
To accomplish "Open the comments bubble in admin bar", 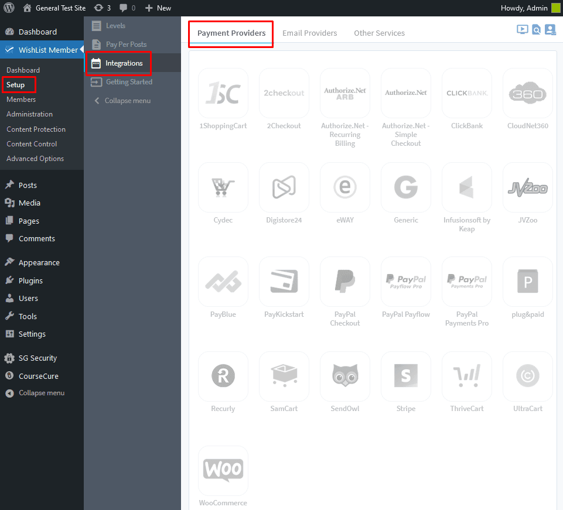I will pyautogui.click(x=128, y=8).
